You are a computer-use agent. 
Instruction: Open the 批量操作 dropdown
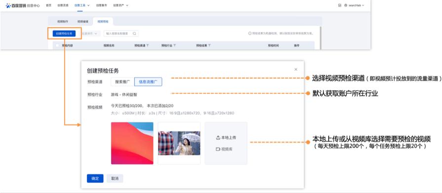click(x=91, y=34)
